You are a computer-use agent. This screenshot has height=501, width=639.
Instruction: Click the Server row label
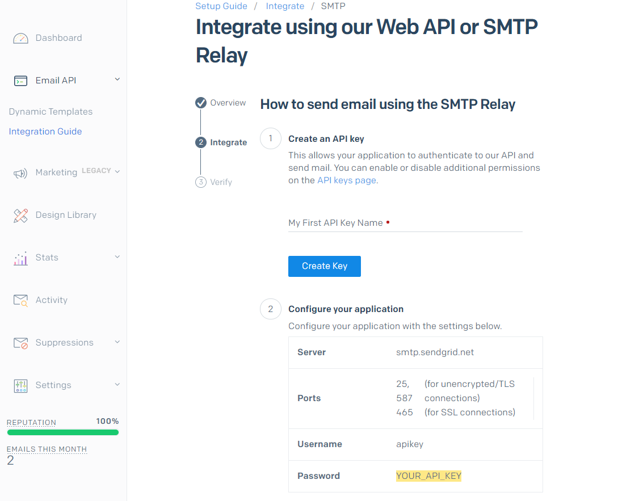coord(312,352)
